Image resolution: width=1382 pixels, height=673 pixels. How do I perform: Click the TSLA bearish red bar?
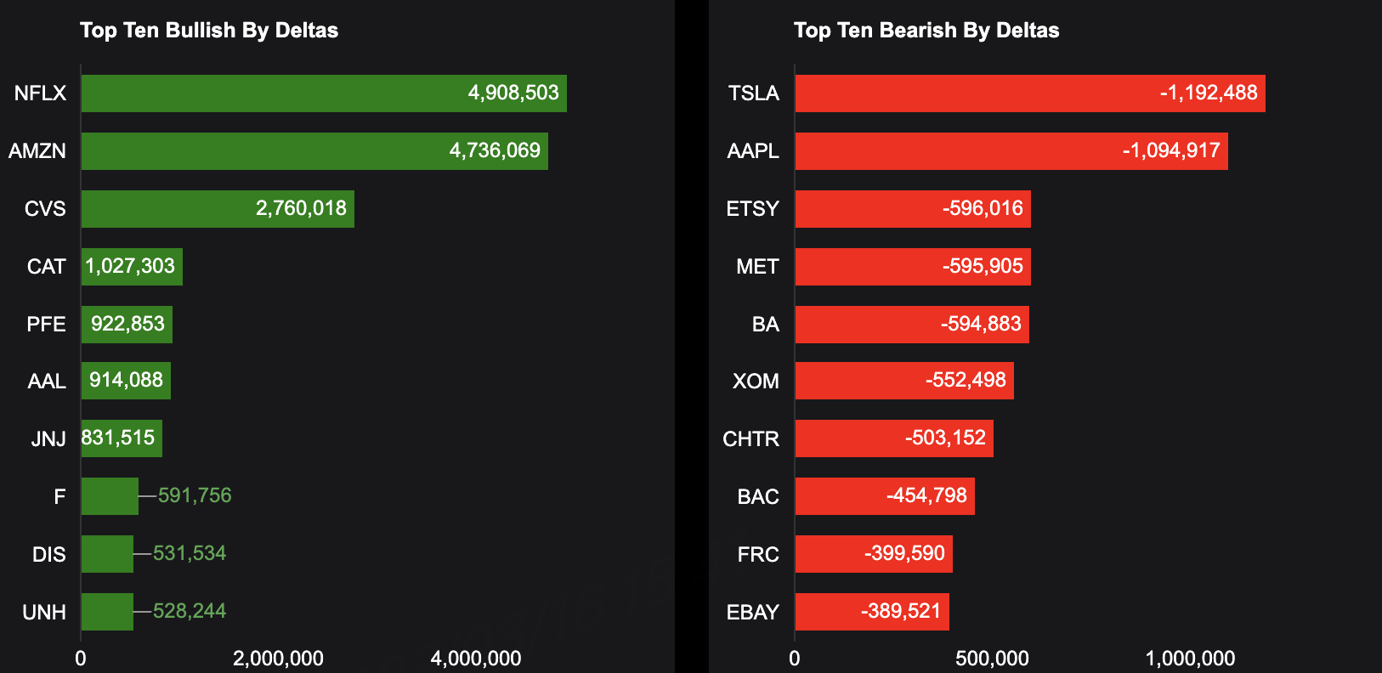pos(1029,93)
